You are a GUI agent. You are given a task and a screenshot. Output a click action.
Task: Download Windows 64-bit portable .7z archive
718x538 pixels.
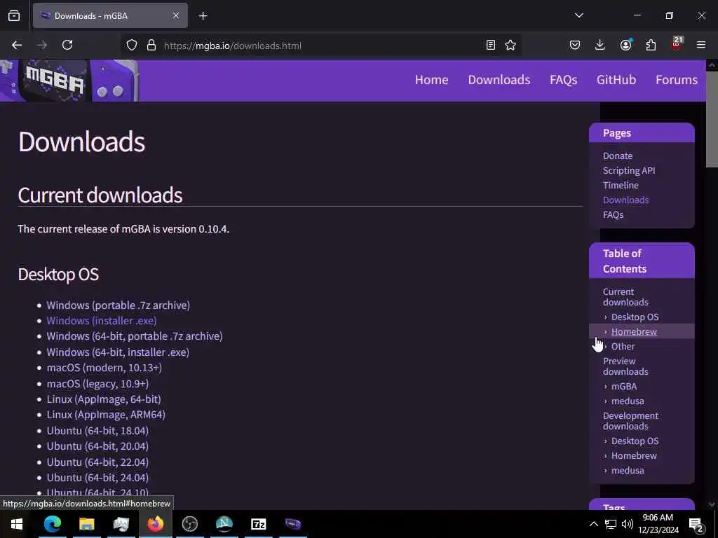click(x=135, y=336)
